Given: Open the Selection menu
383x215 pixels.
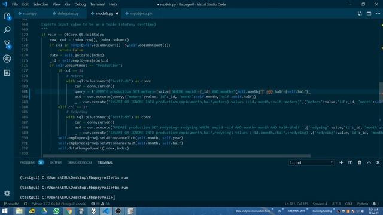Looking at the screenshot, I should coord(41,4).
